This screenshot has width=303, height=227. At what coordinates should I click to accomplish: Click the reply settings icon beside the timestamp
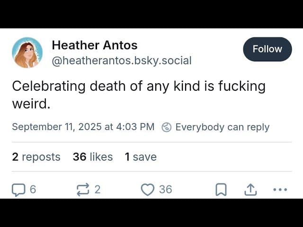pos(166,127)
